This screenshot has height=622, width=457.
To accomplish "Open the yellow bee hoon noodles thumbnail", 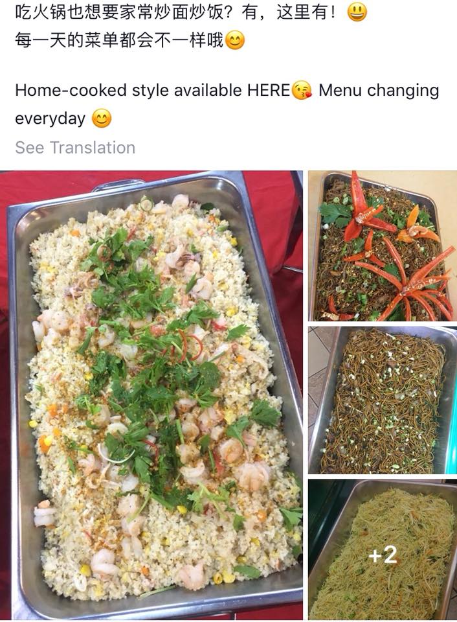I will click(x=383, y=550).
